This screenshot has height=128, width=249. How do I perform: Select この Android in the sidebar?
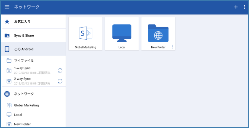coord(33,49)
